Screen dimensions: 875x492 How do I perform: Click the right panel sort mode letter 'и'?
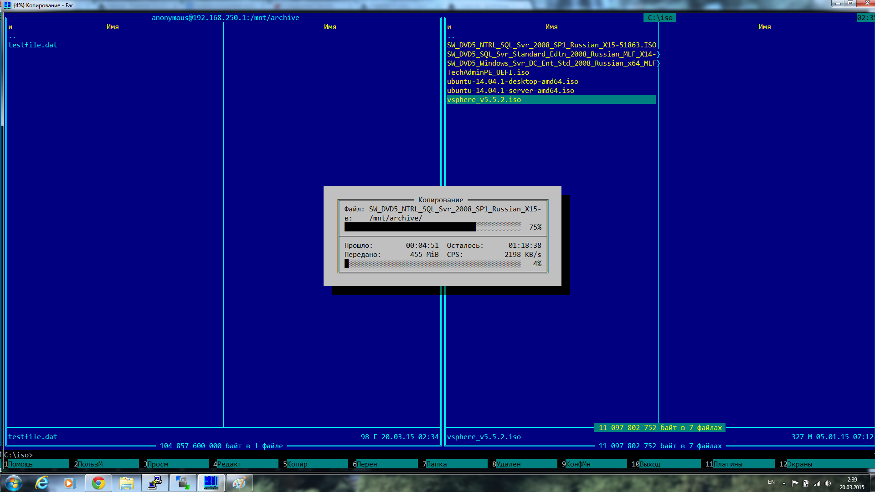449,27
